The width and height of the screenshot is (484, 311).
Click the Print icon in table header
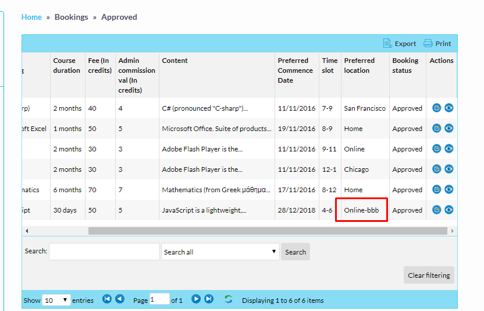428,44
